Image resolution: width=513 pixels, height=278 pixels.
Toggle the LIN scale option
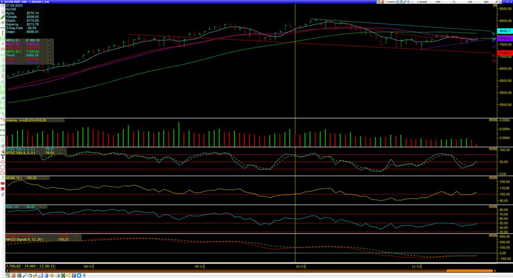470,2
